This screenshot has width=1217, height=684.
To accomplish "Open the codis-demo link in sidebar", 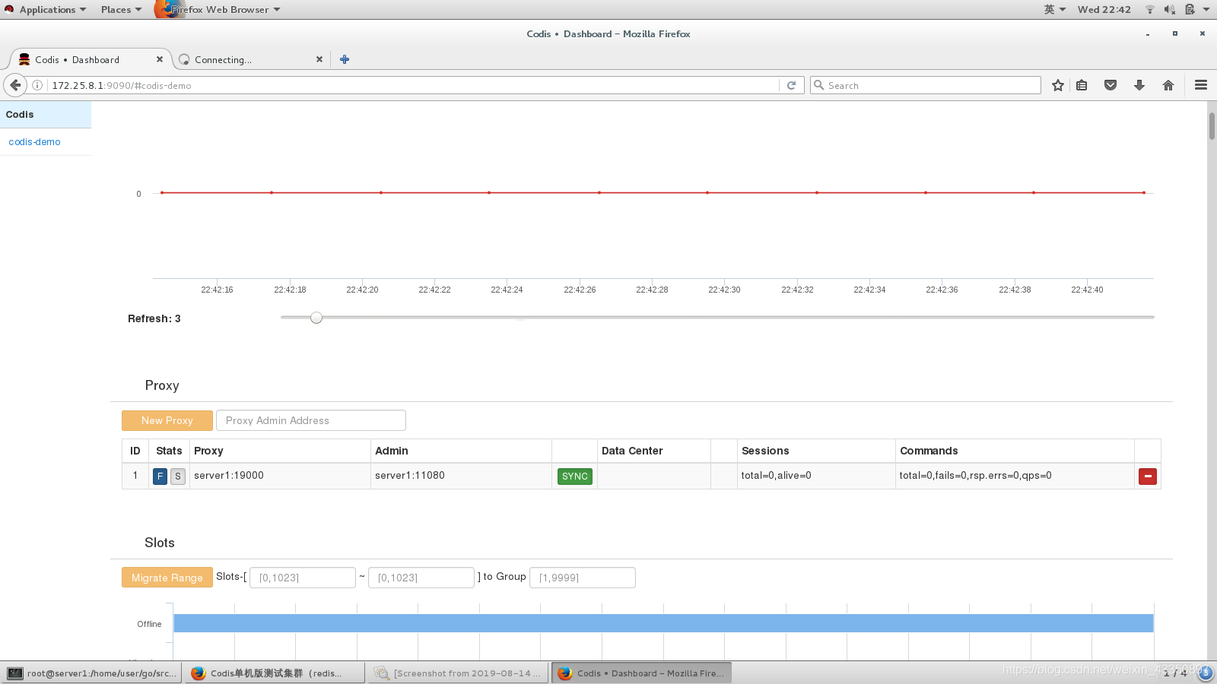I will (x=34, y=142).
